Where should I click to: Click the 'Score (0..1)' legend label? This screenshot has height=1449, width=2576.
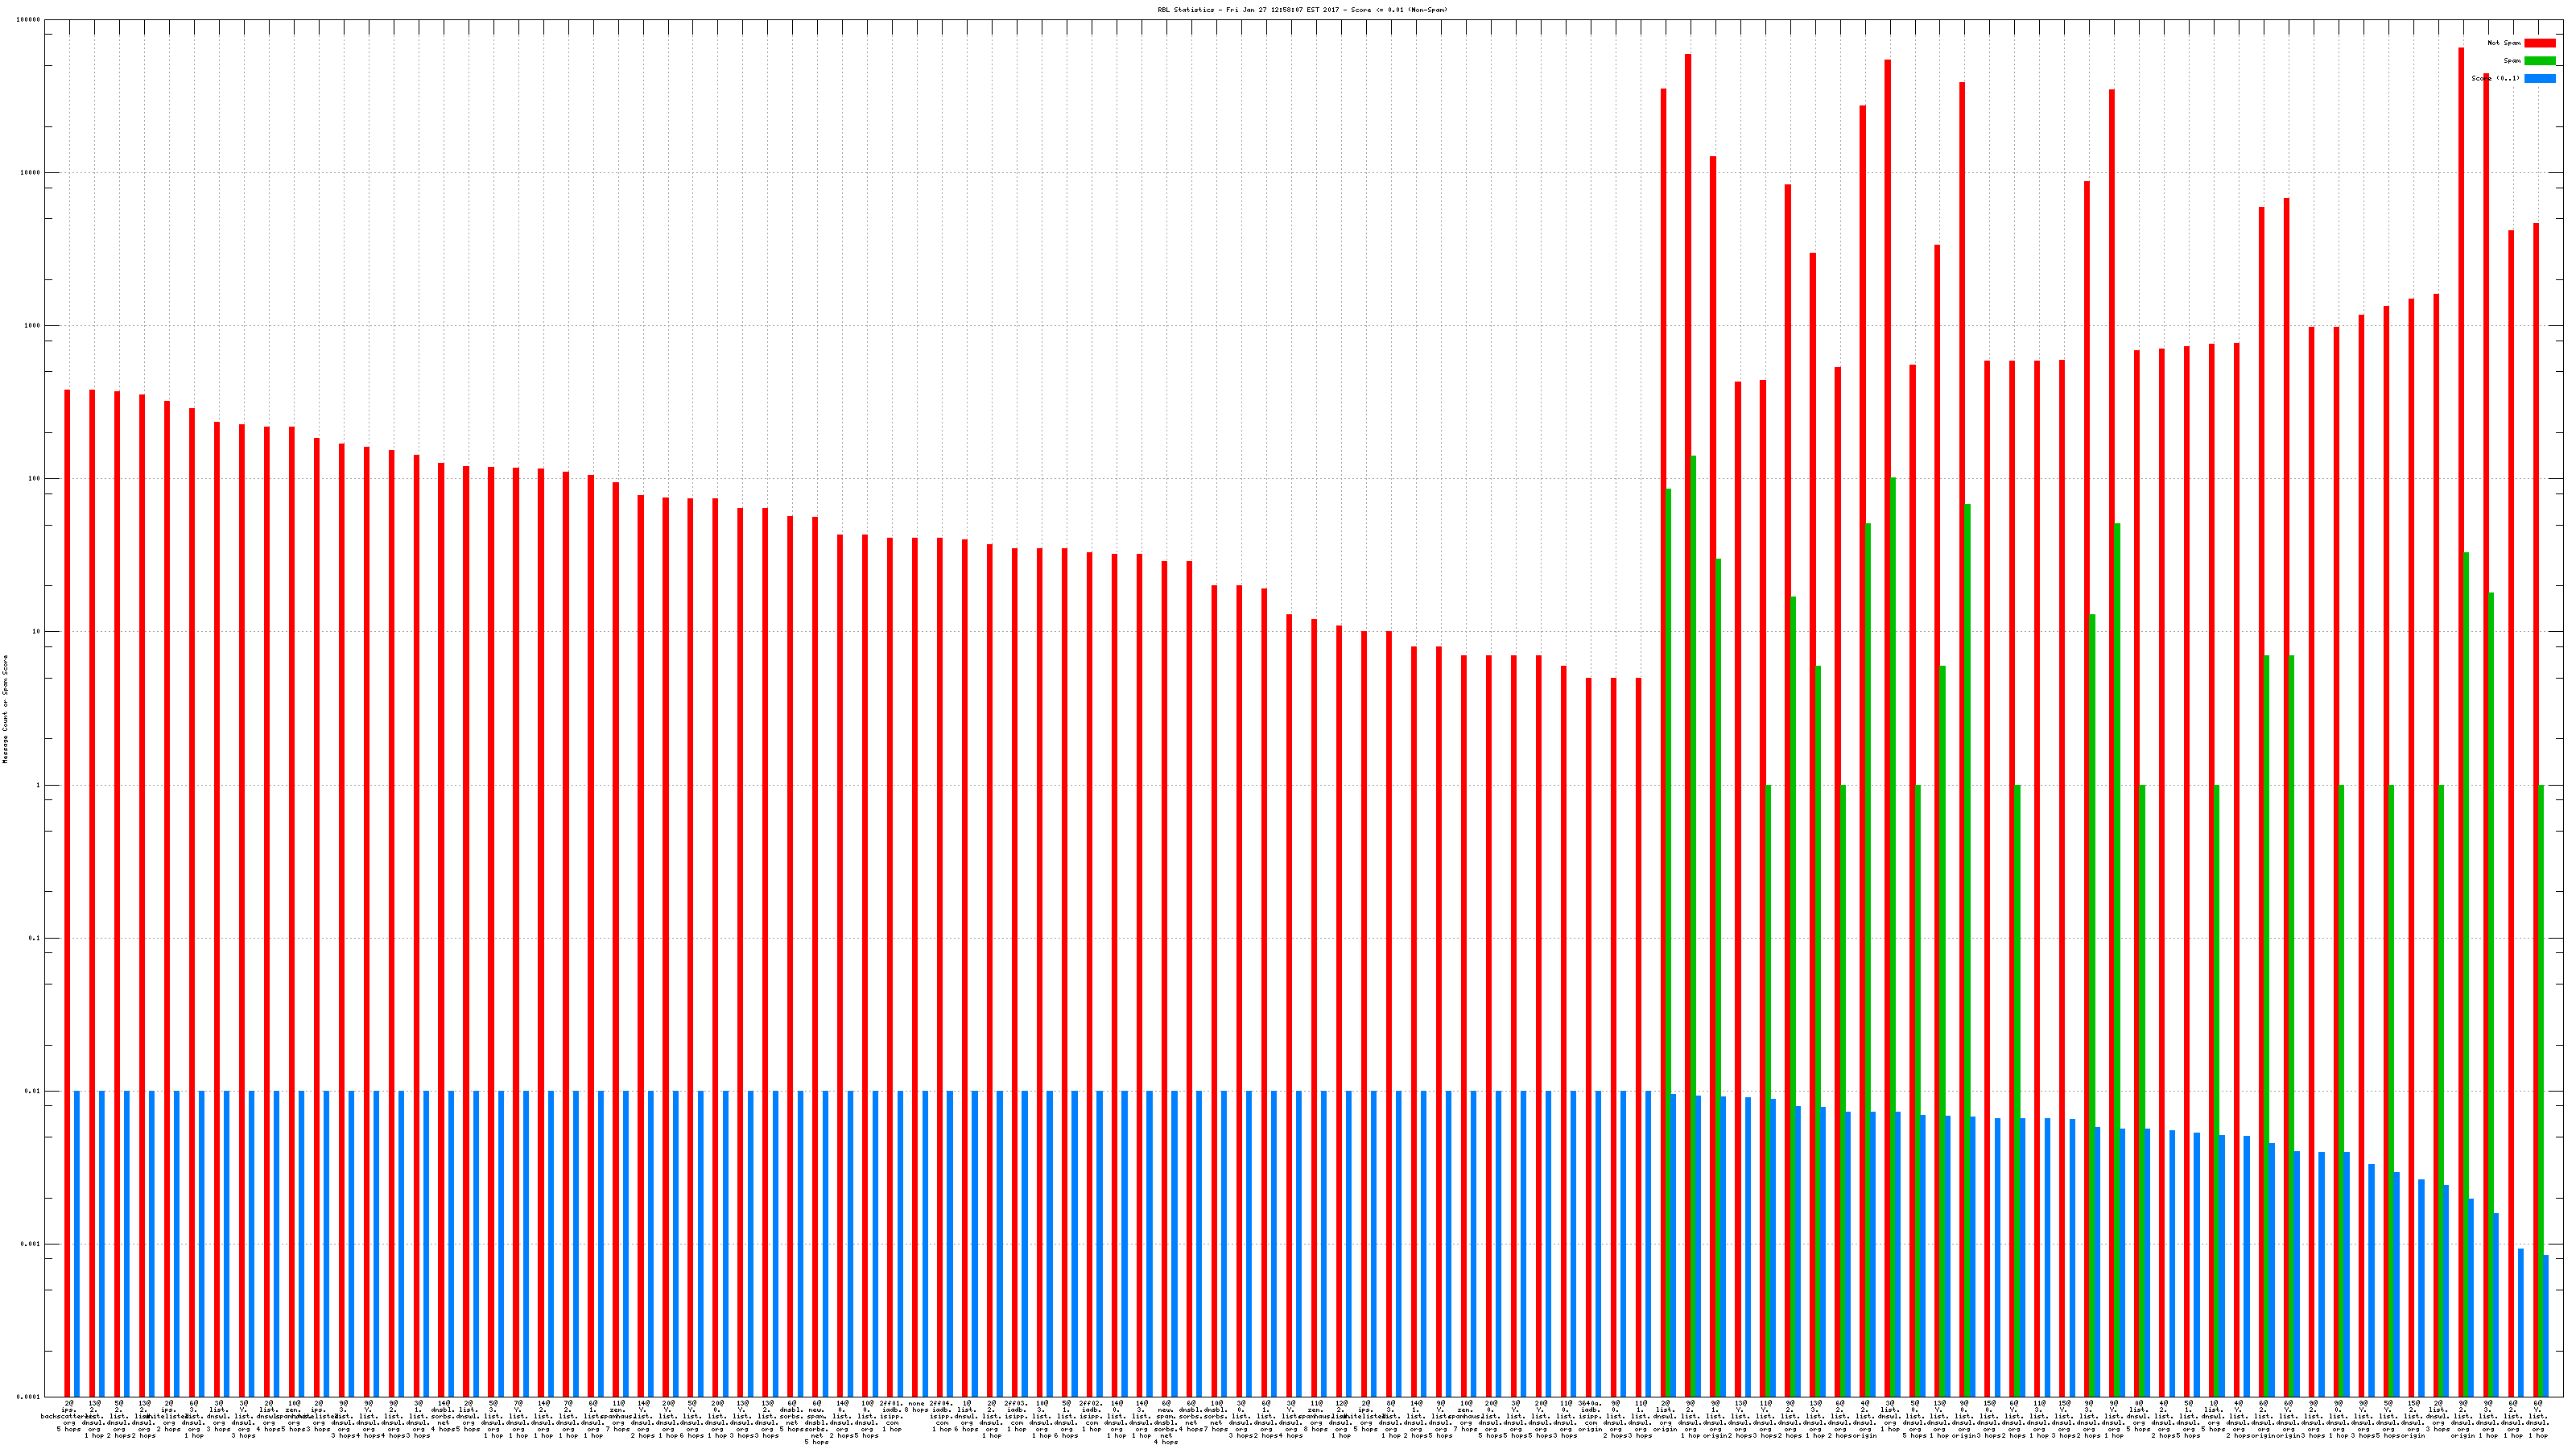click(2495, 78)
